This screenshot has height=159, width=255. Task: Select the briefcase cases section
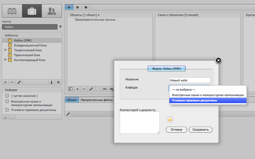point(32,11)
